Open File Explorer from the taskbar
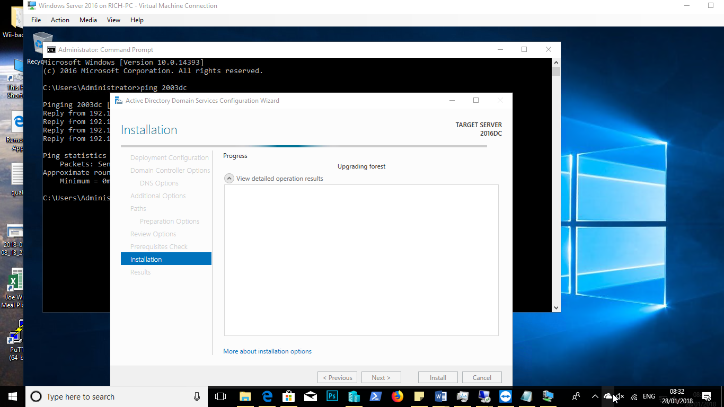This screenshot has width=724, height=407. 245,396
